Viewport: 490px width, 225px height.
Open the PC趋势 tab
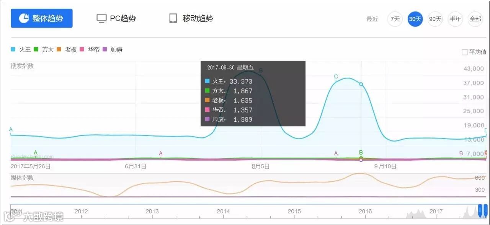[116, 18]
